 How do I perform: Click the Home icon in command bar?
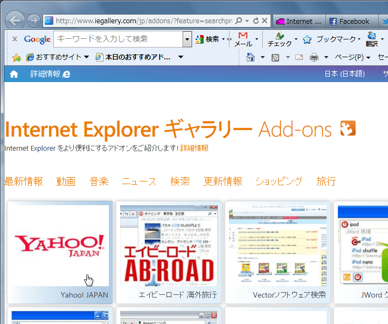(x=251, y=57)
